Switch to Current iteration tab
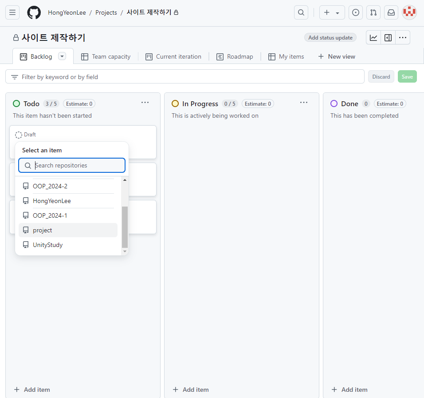Image resolution: width=424 pixels, height=398 pixels. point(173,56)
